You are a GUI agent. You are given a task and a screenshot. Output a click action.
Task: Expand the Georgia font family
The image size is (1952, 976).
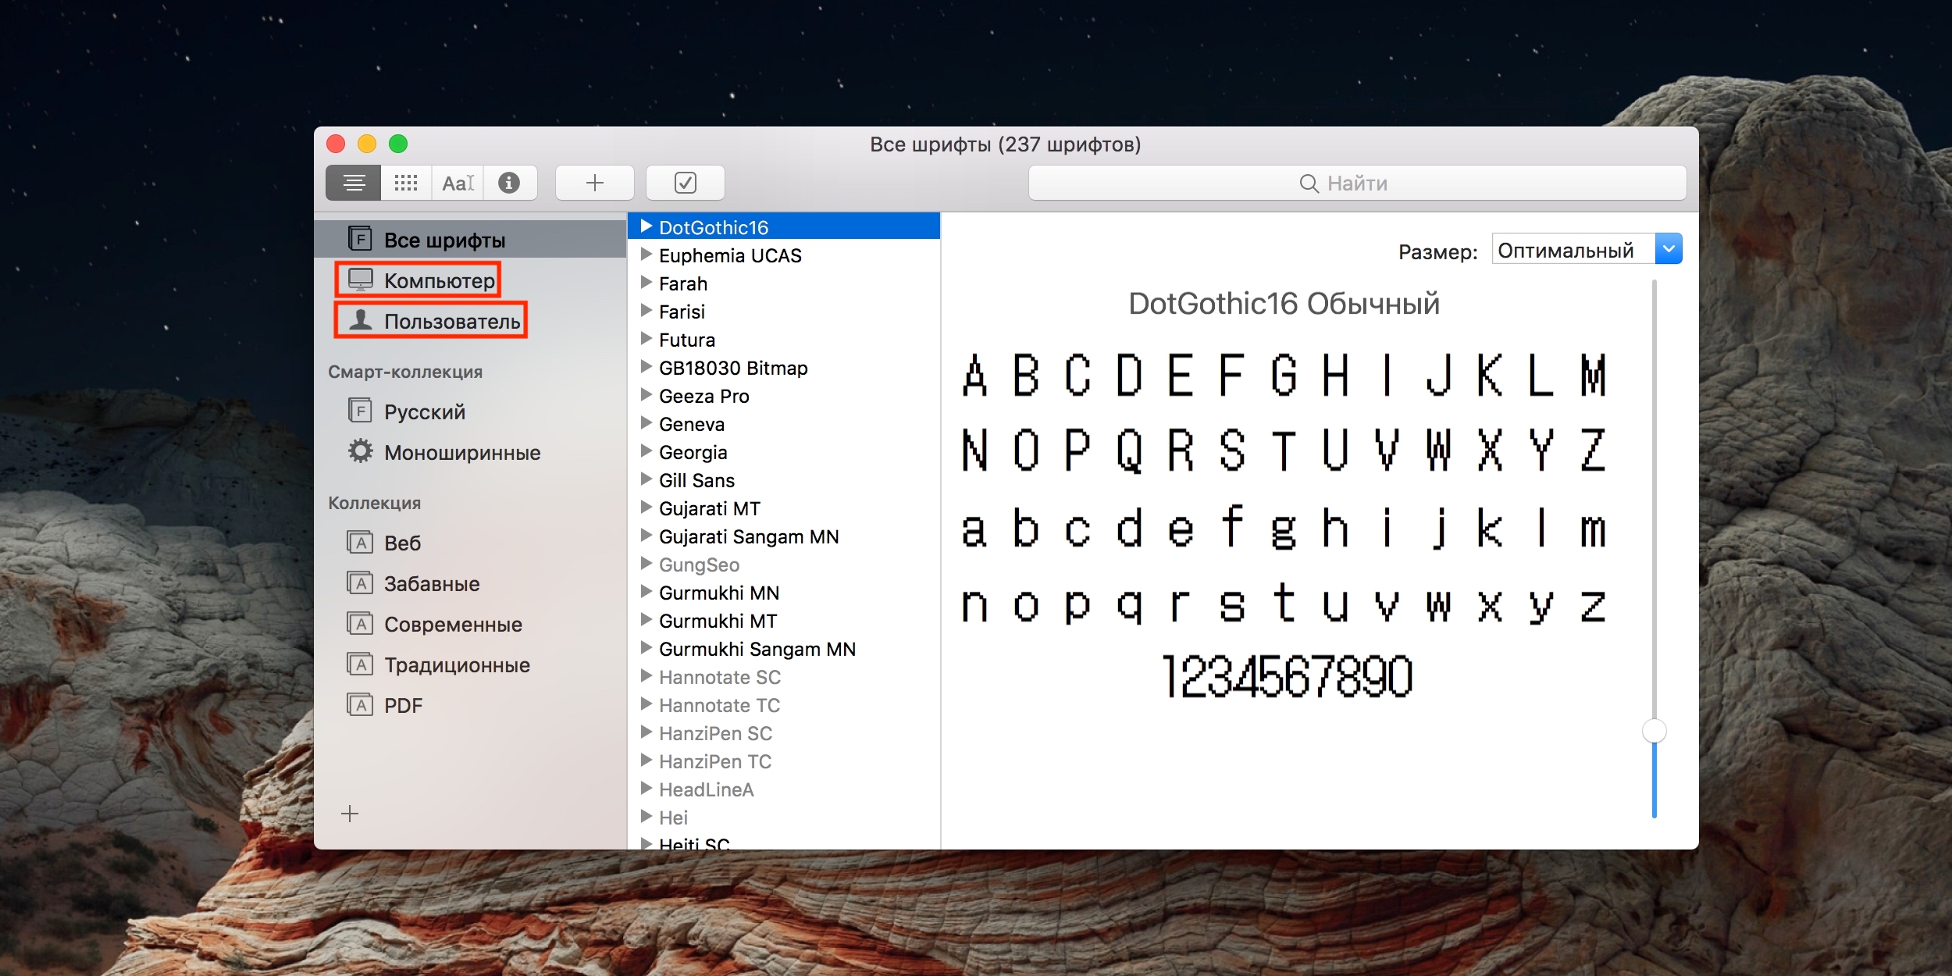tap(646, 451)
